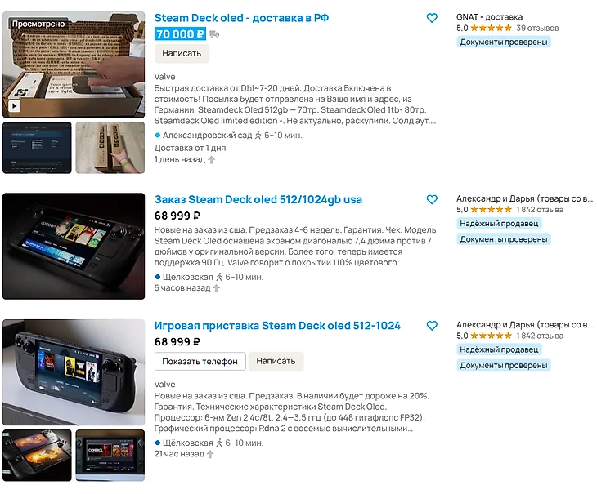
Task: Click walking icon near Александровский сад
Action: [258, 136]
